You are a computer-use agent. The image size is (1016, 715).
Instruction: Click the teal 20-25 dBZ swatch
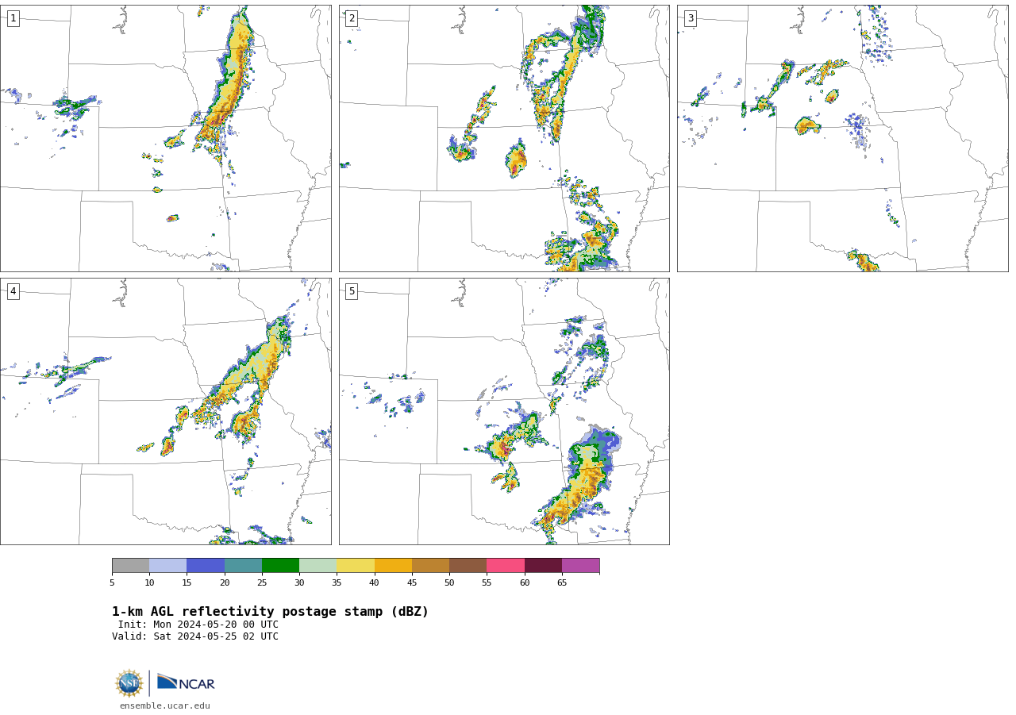tap(243, 566)
